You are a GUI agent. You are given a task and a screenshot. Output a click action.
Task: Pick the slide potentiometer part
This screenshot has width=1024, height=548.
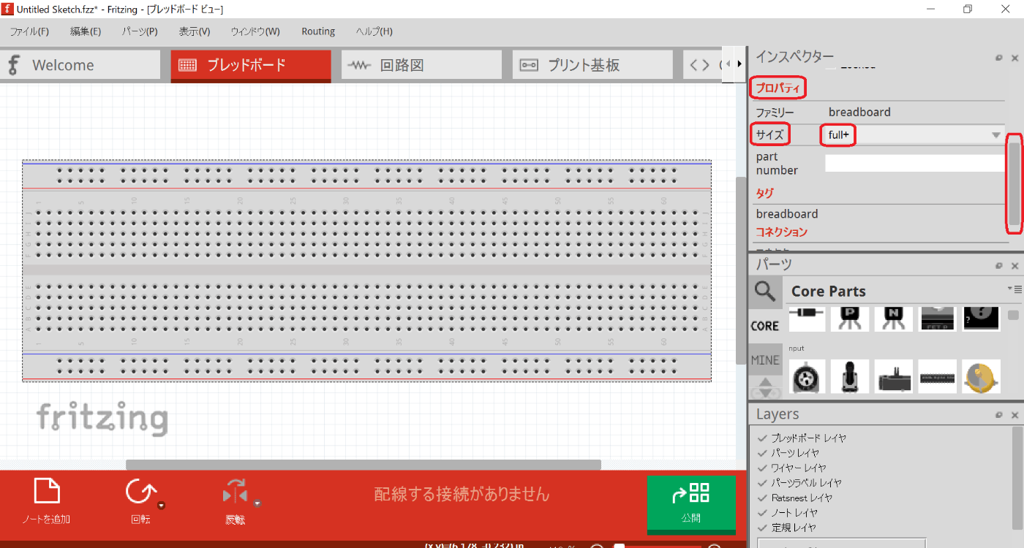coord(894,376)
